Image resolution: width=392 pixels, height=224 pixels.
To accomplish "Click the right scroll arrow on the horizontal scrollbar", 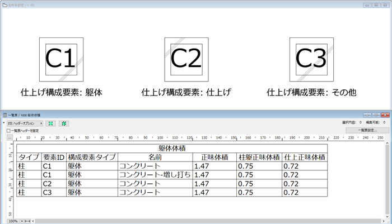I will [384, 221].
